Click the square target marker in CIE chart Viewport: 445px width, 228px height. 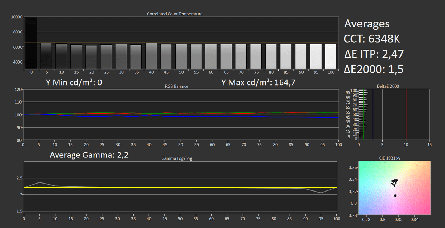[x=393, y=185]
